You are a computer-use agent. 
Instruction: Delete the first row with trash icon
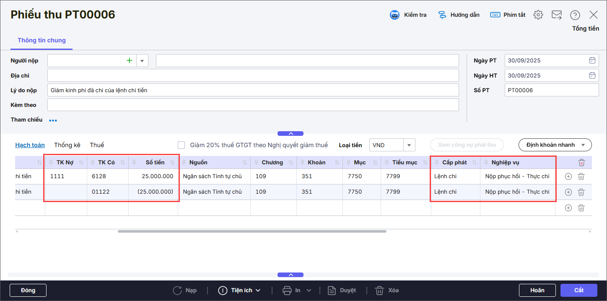[x=581, y=176]
